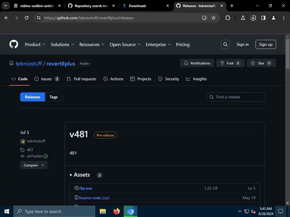Click the browser forward arrow
The height and width of the screenshot is (217, 290).
(16, 18)
